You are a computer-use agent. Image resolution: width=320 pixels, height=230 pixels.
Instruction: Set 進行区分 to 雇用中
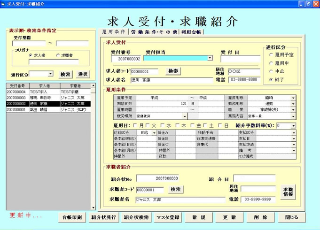(271, 63)
